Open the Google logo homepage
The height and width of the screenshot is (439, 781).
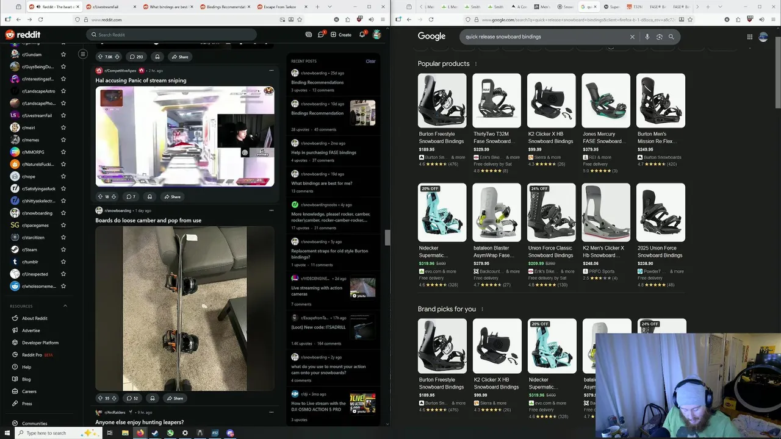[431, 37]
